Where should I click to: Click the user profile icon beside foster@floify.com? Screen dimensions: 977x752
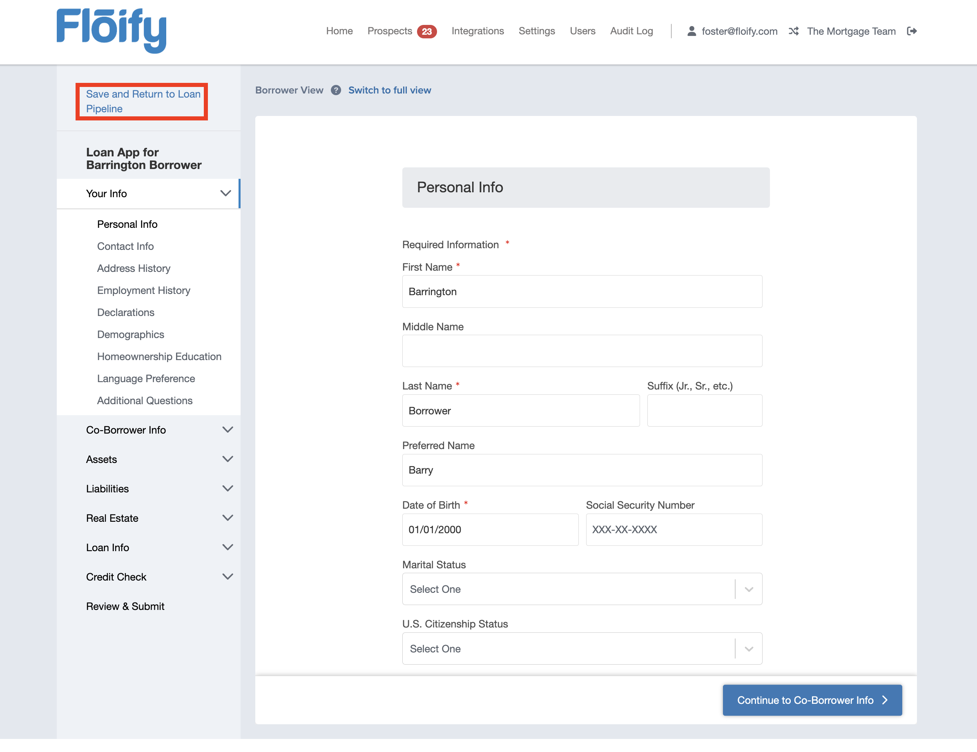click(x=692, y=31)
